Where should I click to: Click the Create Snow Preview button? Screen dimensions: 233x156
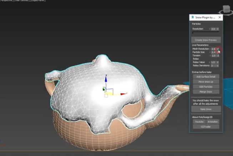[x=206, y=40]
